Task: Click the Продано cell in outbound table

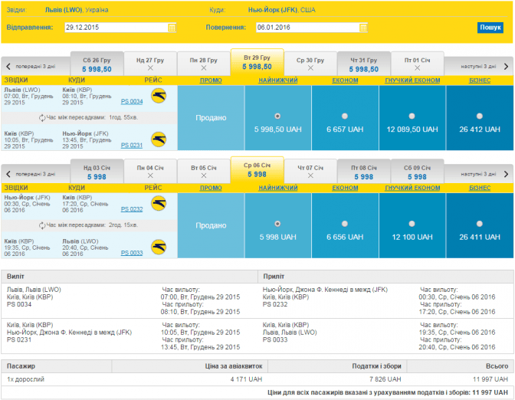Action: 211,118
